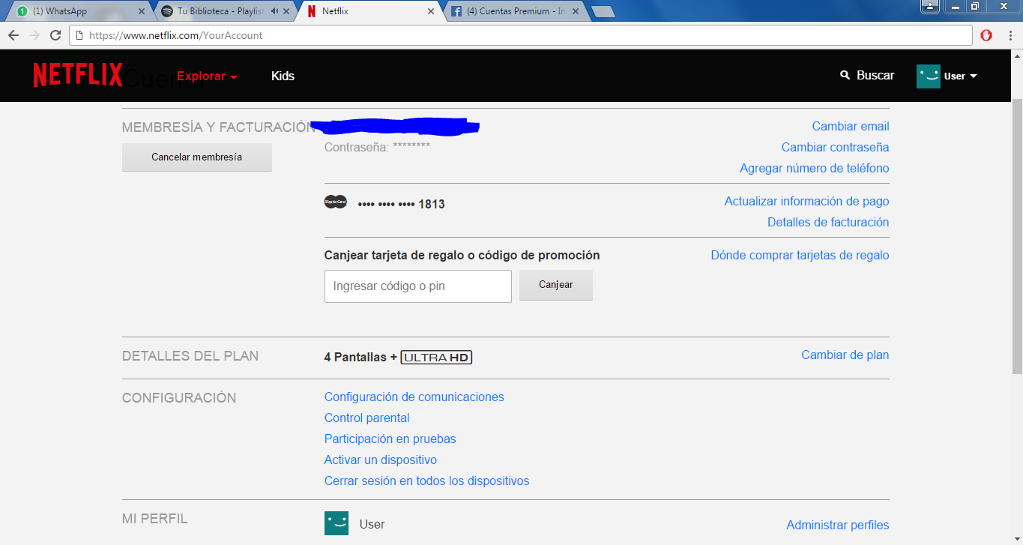Open Configuración de comunicaciones
Image resolution: width=1023 pixels, height=545 pixels.
[x=414, y=397]
